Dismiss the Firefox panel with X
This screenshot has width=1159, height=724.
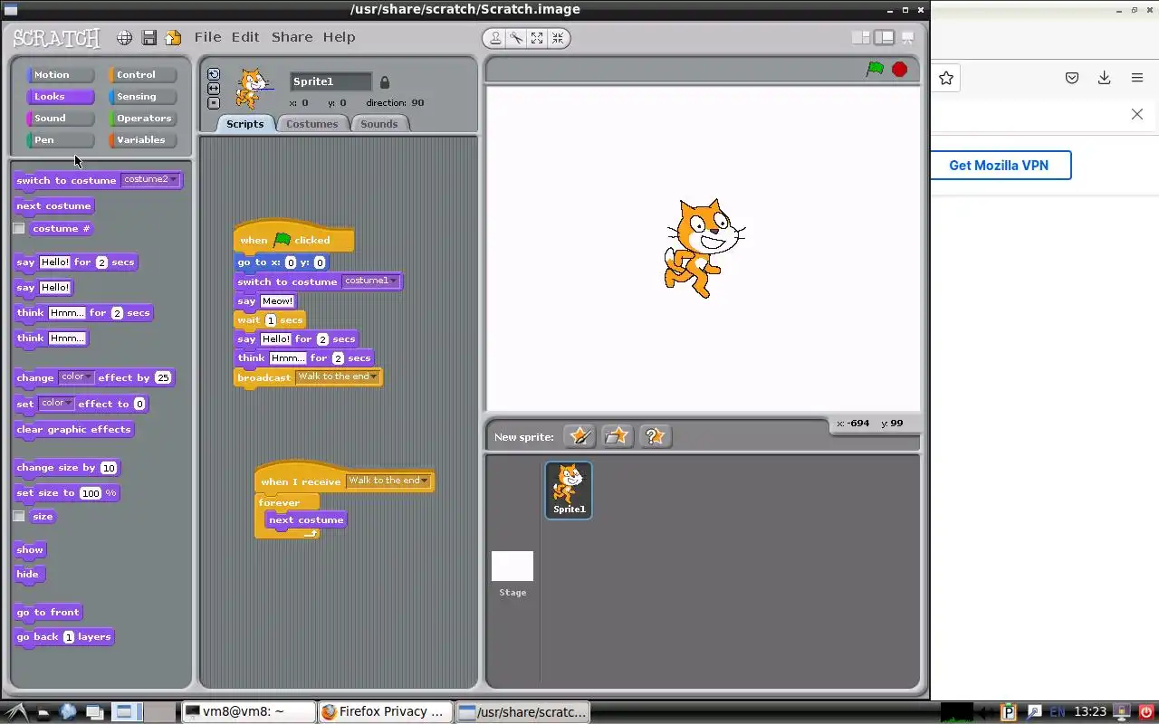(x=1137, y=114)
